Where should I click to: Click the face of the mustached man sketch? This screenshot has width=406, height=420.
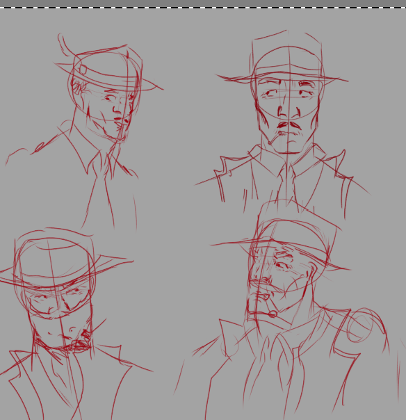tap(288, 115)
